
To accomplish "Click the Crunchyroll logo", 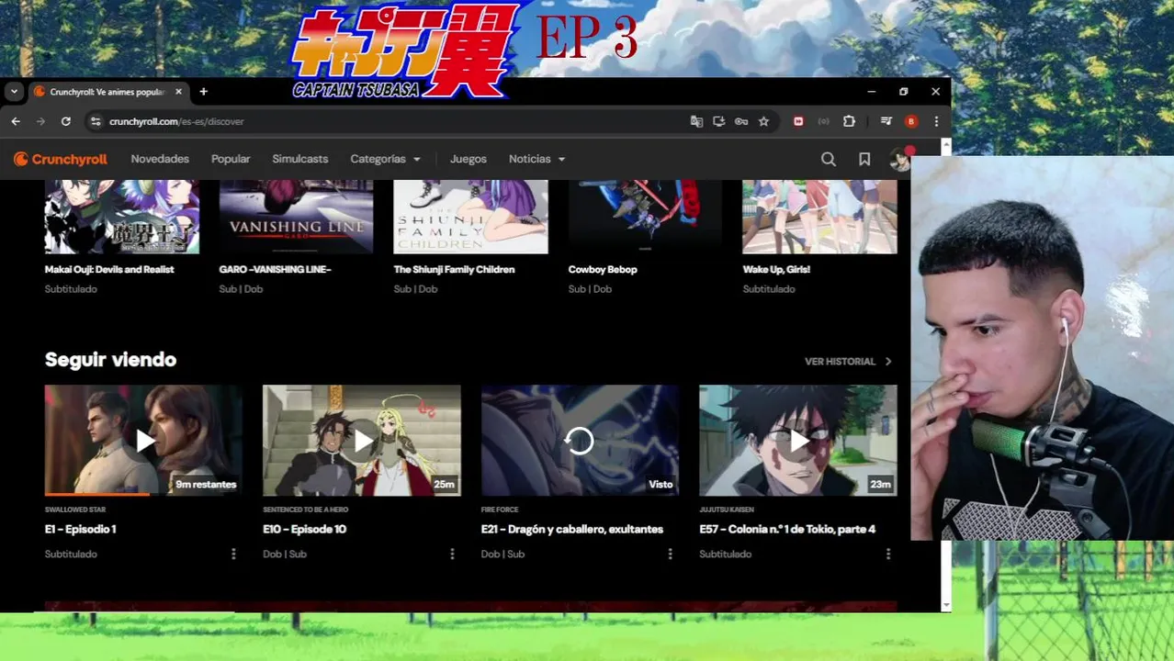I will [x=61, y=159].
